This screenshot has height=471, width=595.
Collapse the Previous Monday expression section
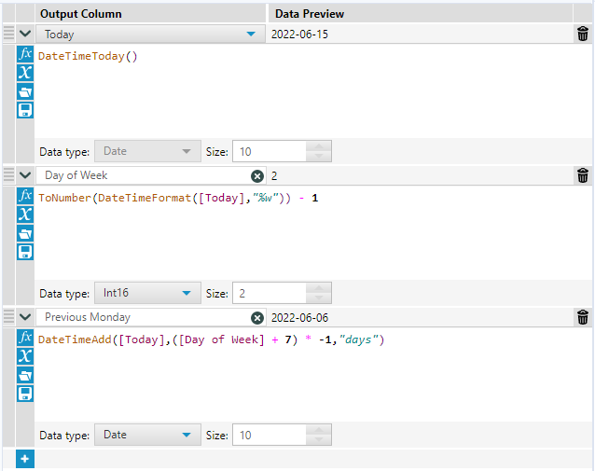tap(25, 317)
